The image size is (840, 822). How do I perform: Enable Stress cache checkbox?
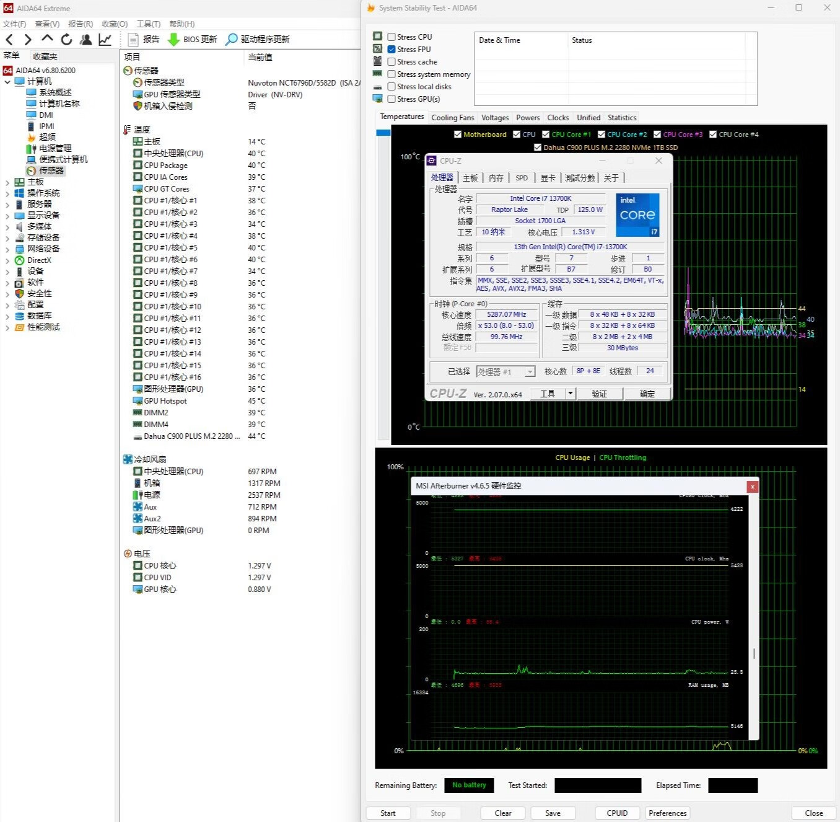[x=392, y=62]
